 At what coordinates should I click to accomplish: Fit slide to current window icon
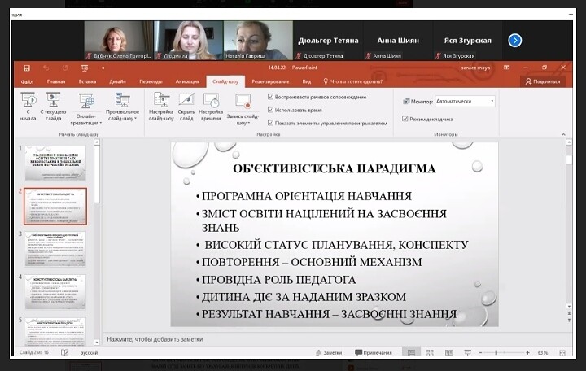(x=562, y=352)
